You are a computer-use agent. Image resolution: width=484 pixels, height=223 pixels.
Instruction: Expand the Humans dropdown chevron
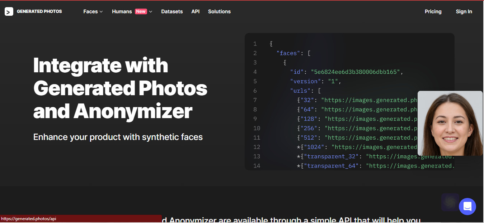(x=151, y=12)
